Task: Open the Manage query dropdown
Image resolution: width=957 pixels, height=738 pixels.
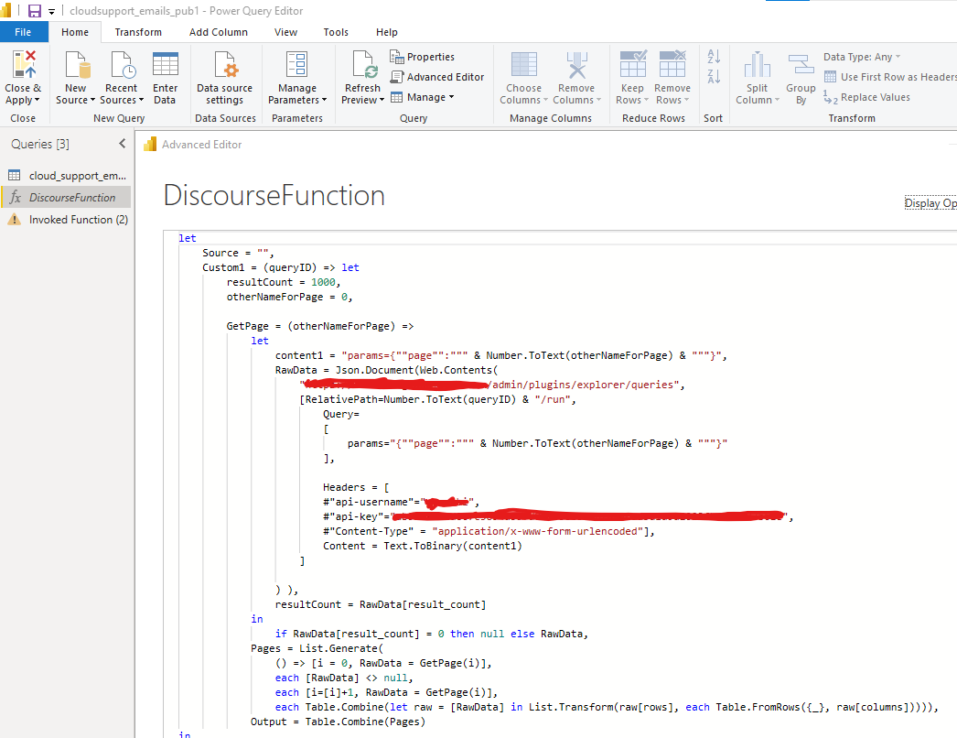Action: point(423,97)
